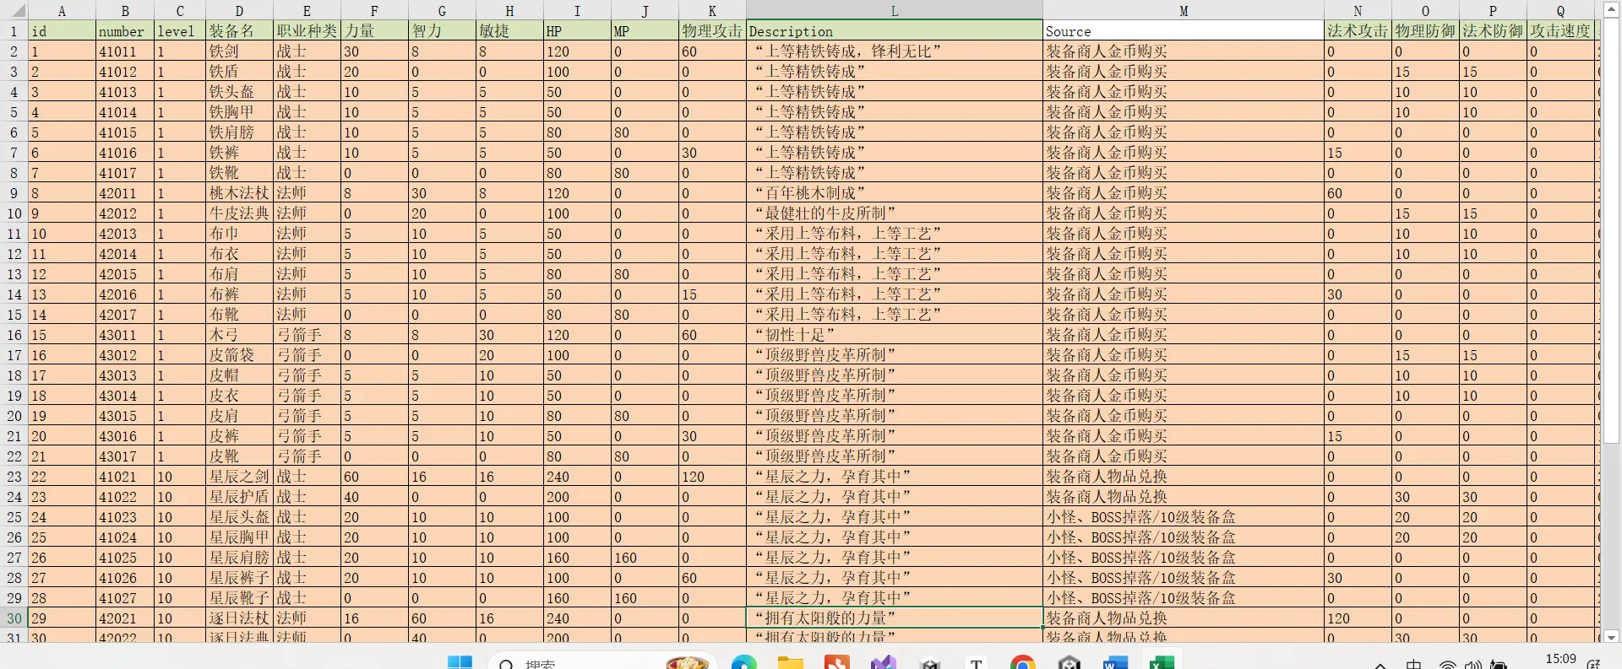Show hidden system tray icons

[x=1380, y=665]
